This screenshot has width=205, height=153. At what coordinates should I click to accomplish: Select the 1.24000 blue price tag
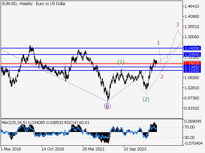192,48
